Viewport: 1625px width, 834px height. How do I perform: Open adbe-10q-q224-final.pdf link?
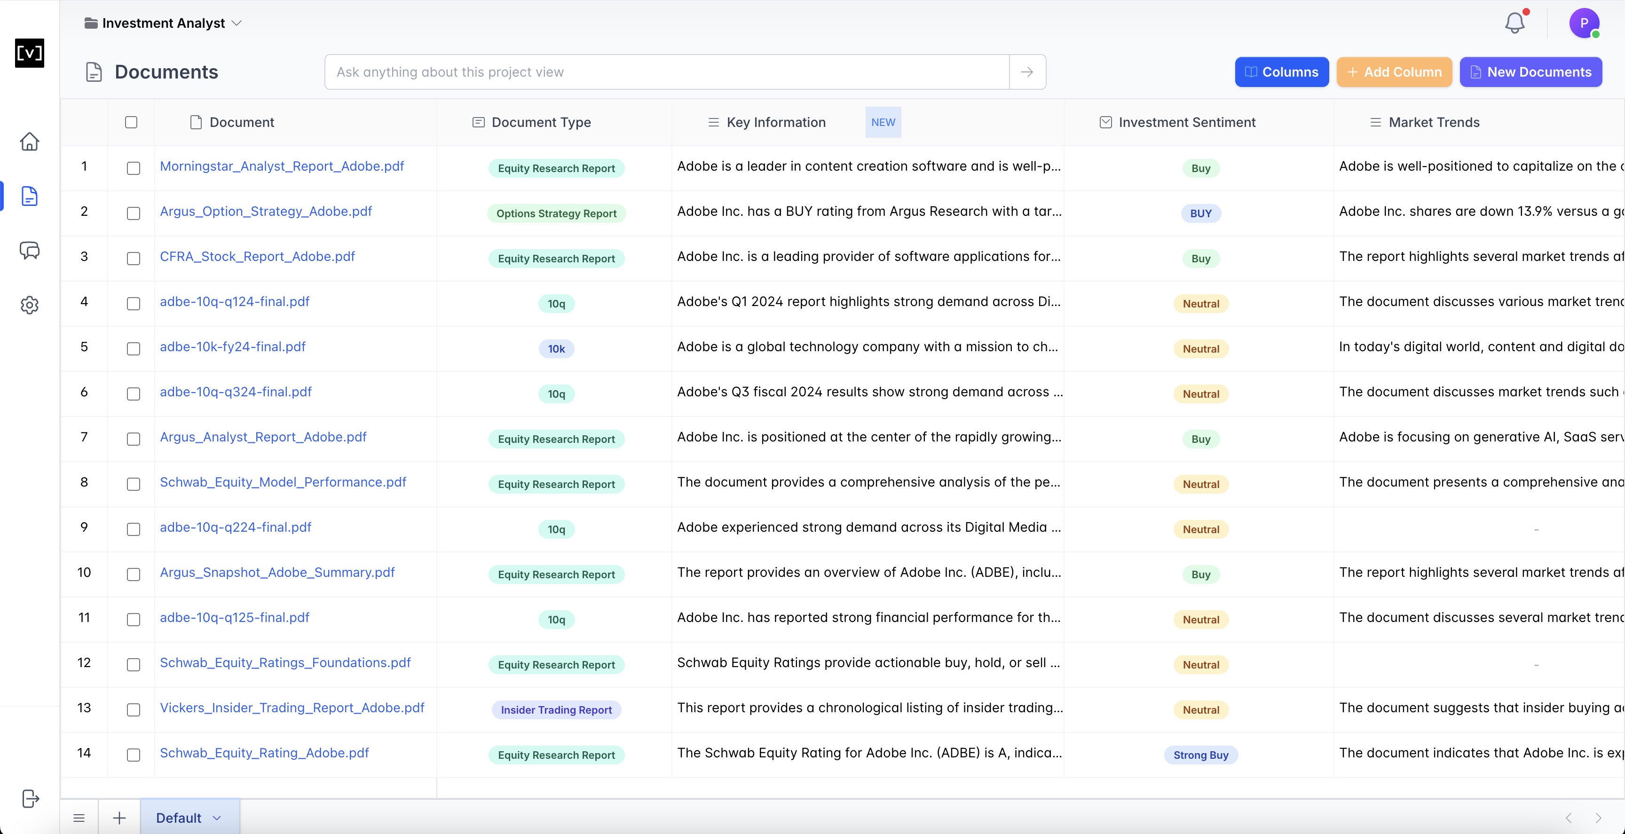[235, 527]
